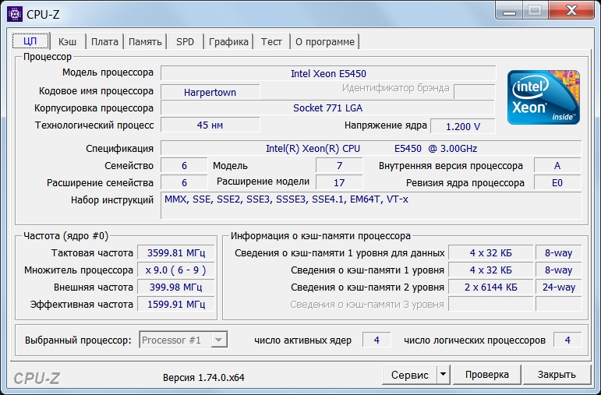Viewport: 601px width, 395px height.
Task: Click the Расширение семейства value 6
Action: pos(184,183)
